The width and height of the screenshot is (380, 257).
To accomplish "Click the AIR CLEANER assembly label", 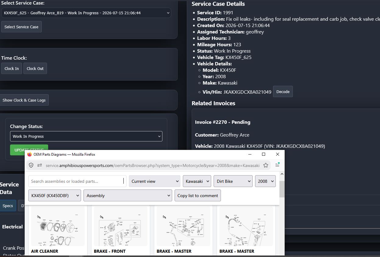I will (44, 251).
